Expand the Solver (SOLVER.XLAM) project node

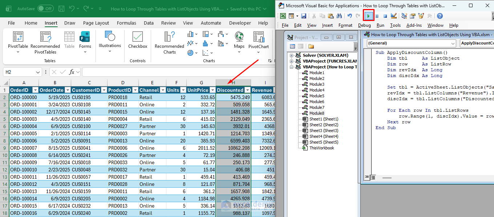[x=291, y=55]
